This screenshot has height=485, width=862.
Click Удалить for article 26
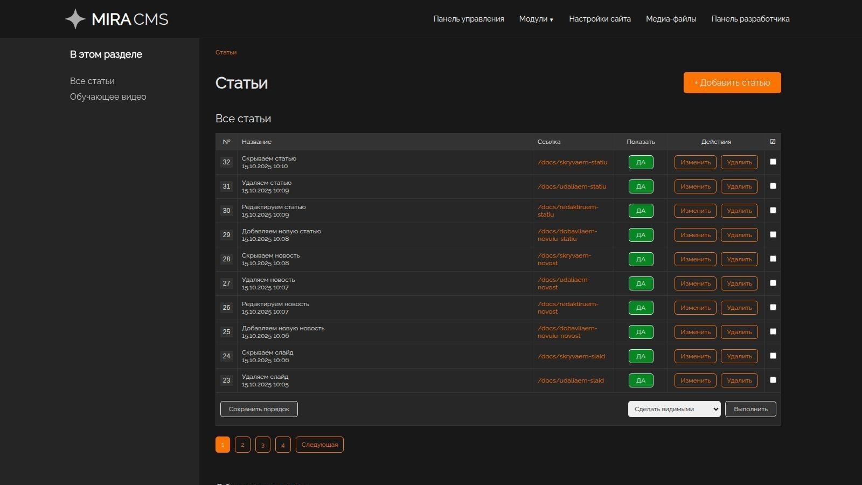(x=739, y=308)
